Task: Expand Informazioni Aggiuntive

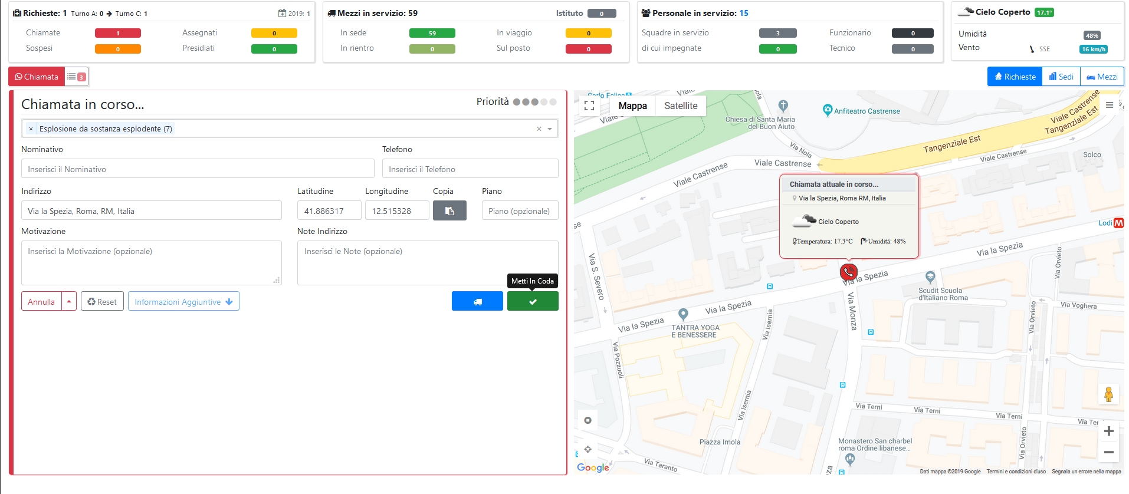Action: [183, 301]
